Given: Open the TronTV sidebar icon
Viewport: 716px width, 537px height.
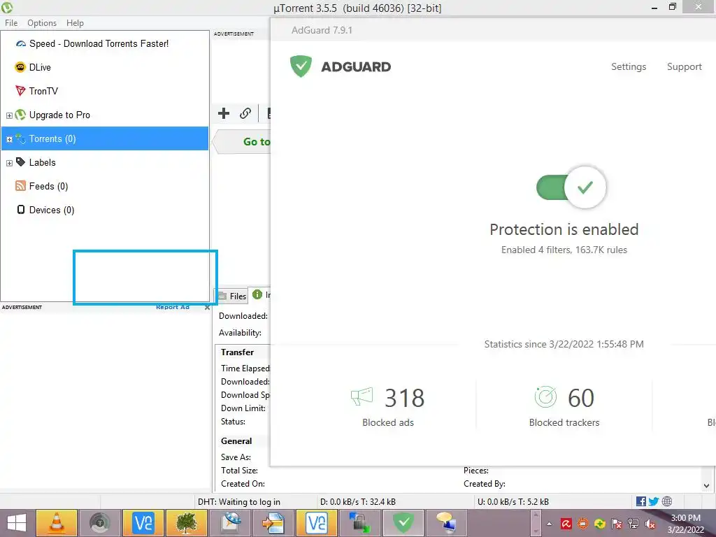Looking at the screenshot, I should [x=20, y=91].
